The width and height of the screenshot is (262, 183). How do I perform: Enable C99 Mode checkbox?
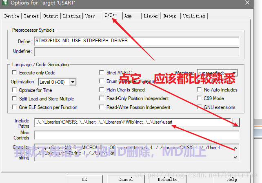click(199, 98)
